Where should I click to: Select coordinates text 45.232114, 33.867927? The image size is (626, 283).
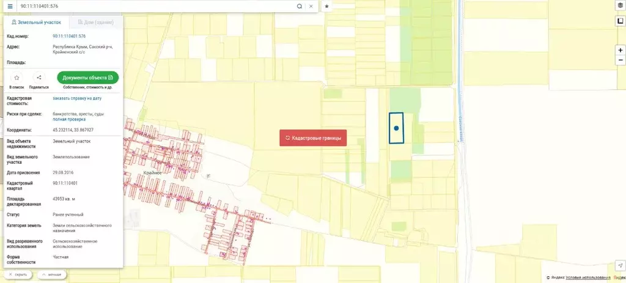(73, 130)
